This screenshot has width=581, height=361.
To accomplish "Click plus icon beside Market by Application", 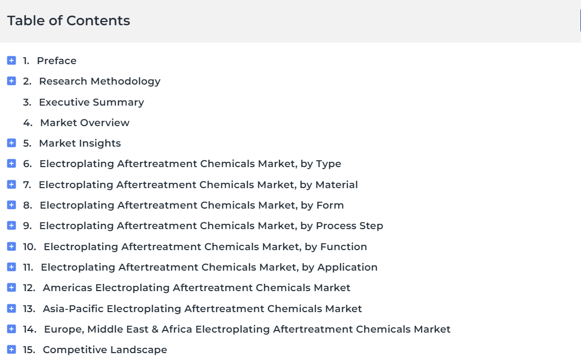I will [x=12, y=267].
